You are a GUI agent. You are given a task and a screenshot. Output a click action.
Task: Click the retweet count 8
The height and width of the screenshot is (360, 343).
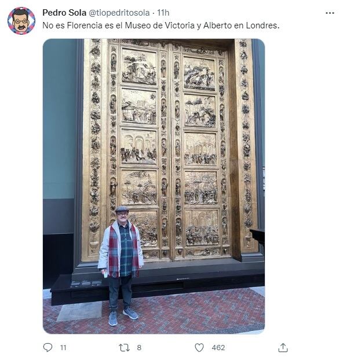(x=139, y=348)
